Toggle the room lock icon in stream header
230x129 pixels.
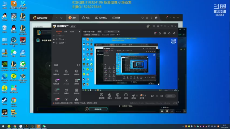[x=160, y=33]
